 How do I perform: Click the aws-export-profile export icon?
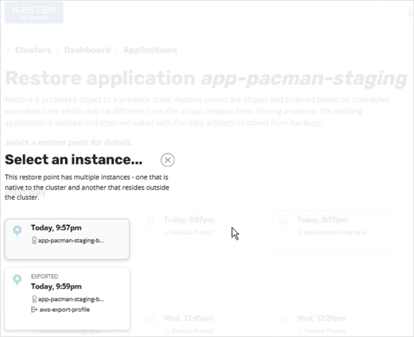[34, 309]
